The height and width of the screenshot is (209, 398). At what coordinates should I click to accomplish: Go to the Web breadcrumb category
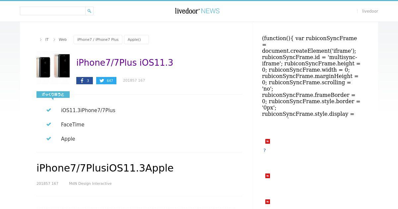63,39
